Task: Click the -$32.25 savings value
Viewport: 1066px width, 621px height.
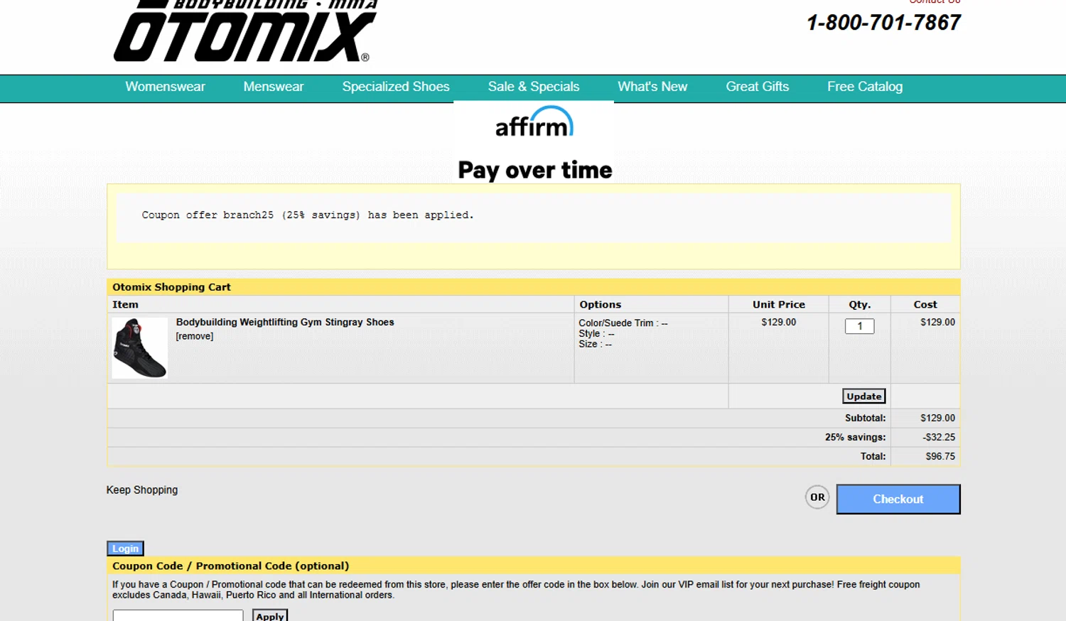Action: coord(939,437)
